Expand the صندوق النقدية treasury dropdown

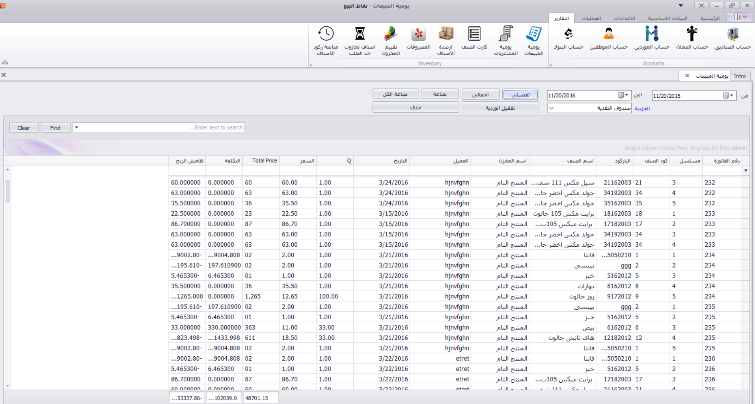[x=552, y=108]
